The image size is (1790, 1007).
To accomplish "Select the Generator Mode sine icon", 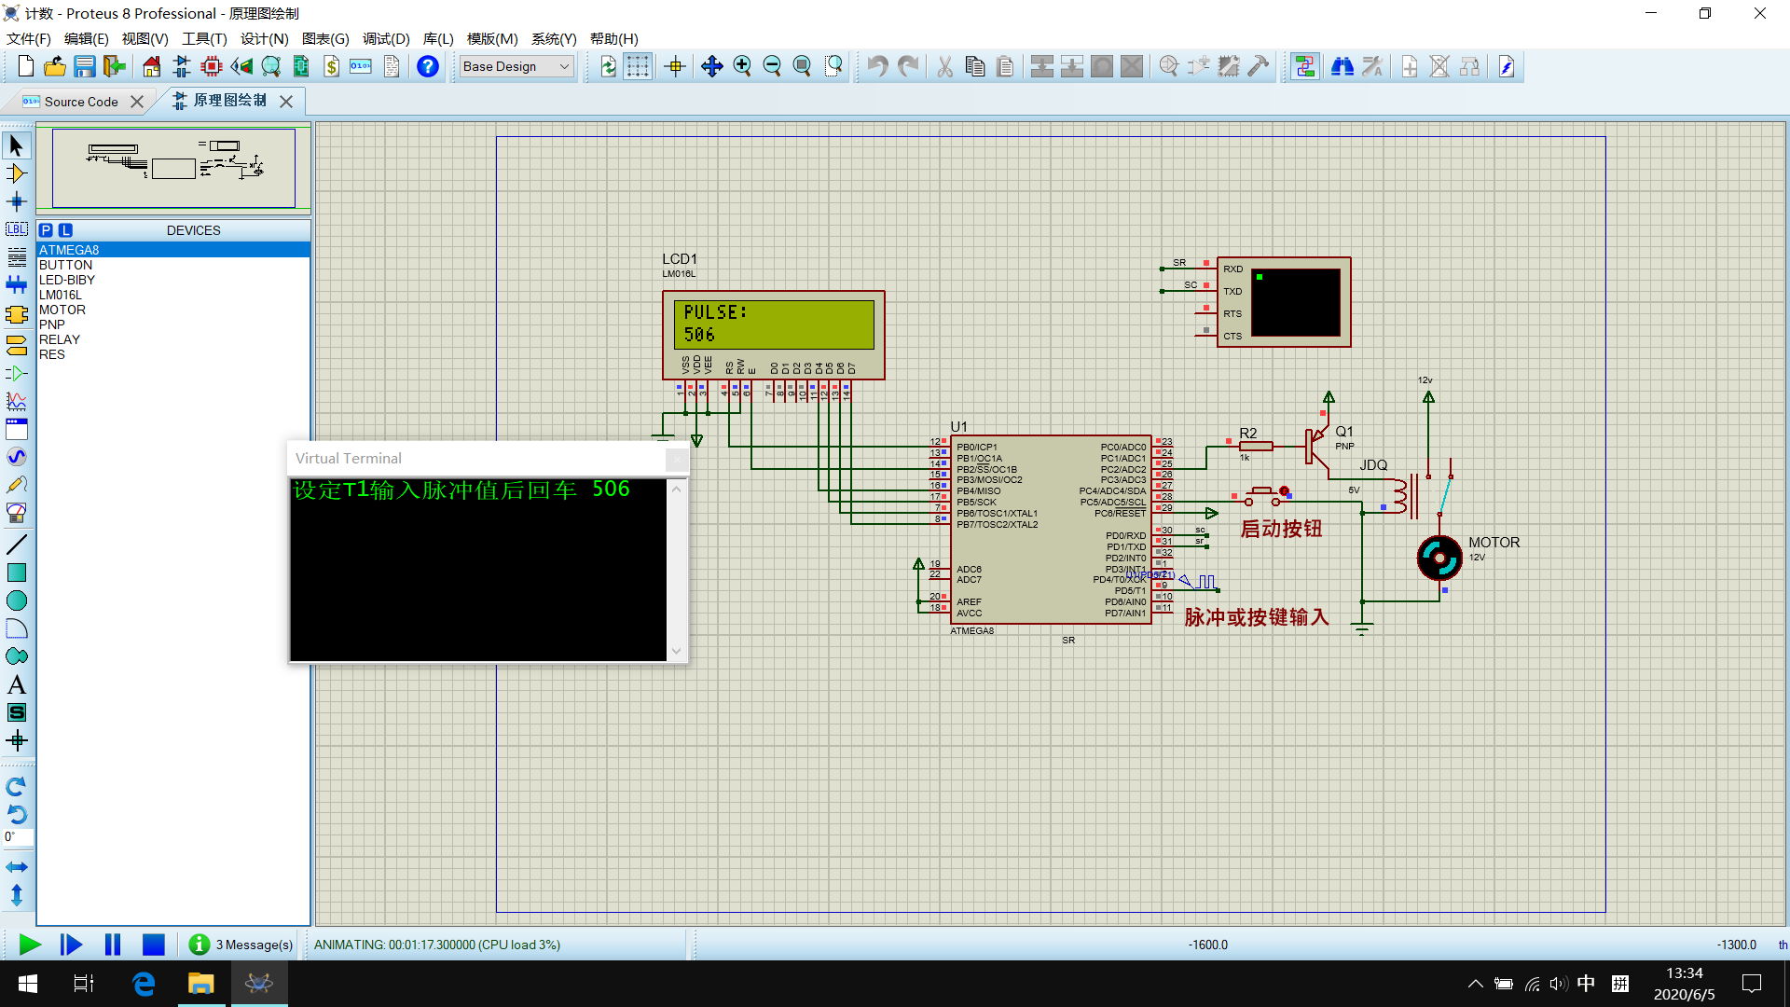I will (16, 457).
